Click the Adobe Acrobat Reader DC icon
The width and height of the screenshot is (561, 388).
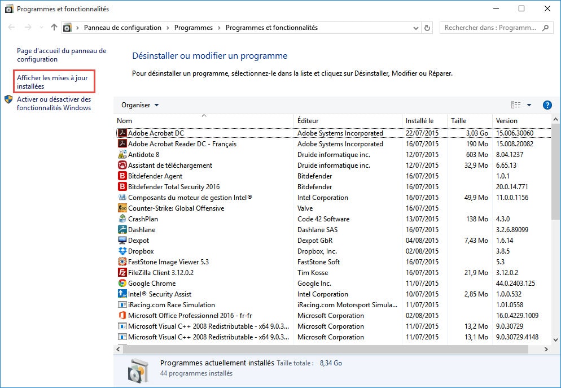(122, 143)
